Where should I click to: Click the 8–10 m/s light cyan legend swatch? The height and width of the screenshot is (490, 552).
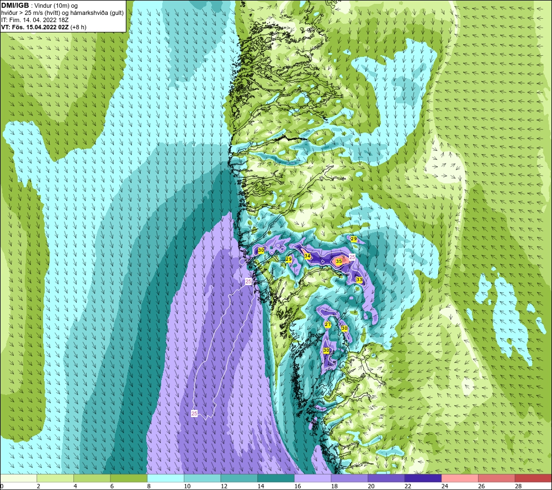point(166,478)
